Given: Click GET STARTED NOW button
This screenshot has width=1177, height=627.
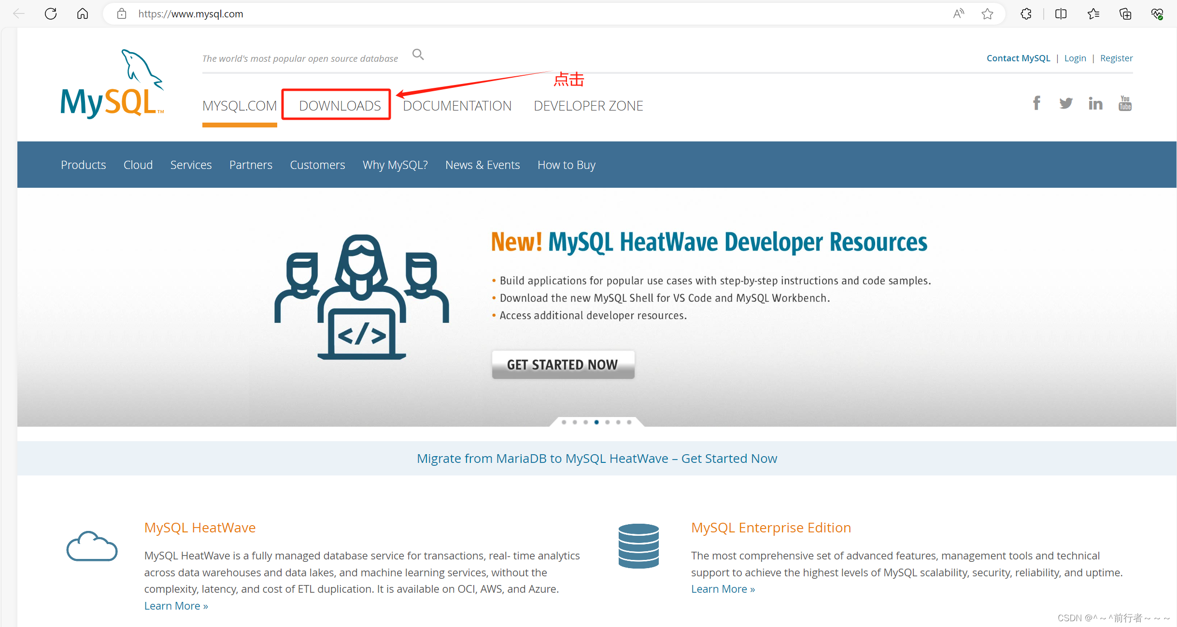Looking at the screenshot, I should point(563,365).
